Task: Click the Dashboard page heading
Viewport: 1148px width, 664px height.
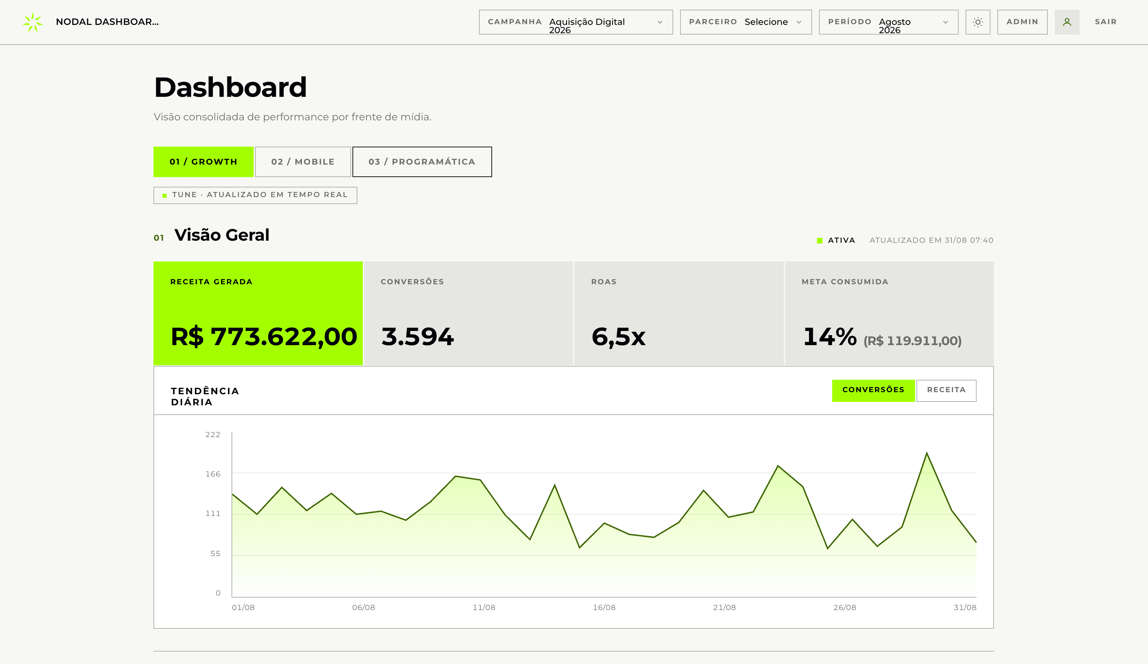Action: [230, 87]
